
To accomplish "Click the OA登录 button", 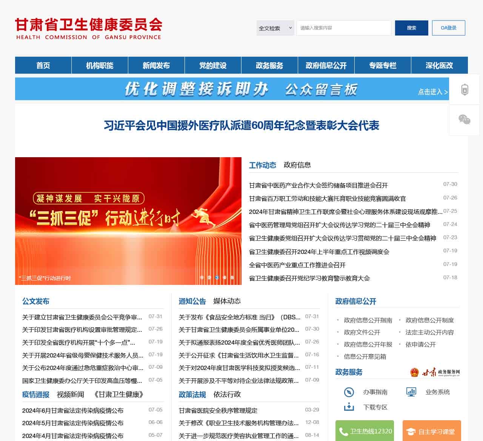I will pos(449,28).
